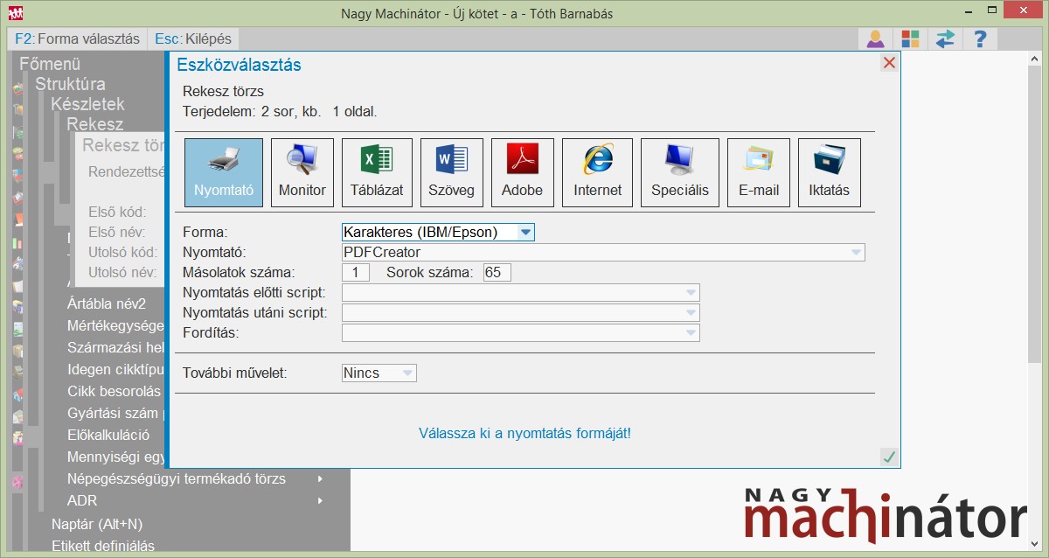Choose the E-mail sending option
The image size is (1049, 558).
click(x=758, y=172)
